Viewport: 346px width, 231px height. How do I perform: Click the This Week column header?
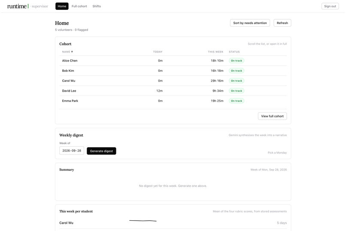pos(215,52)
